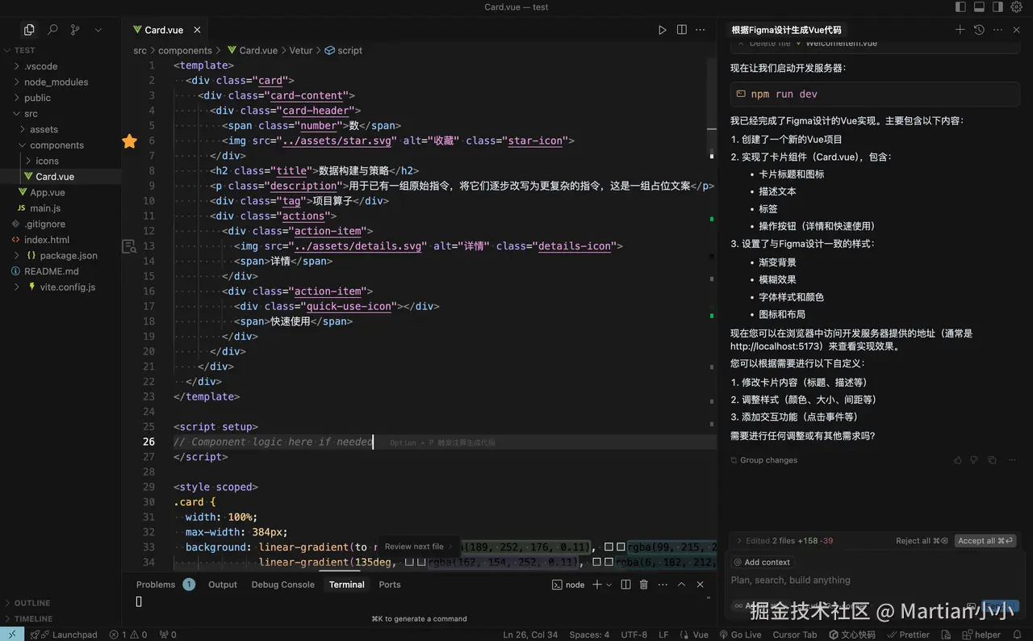1033x641 pixels.
Task: Kill the terminal with trash icon
Action: 644,584
